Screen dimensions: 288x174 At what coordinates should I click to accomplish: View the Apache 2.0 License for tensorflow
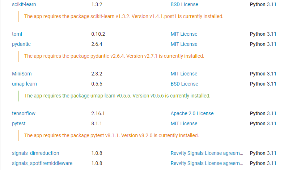(x=192, y=113)
